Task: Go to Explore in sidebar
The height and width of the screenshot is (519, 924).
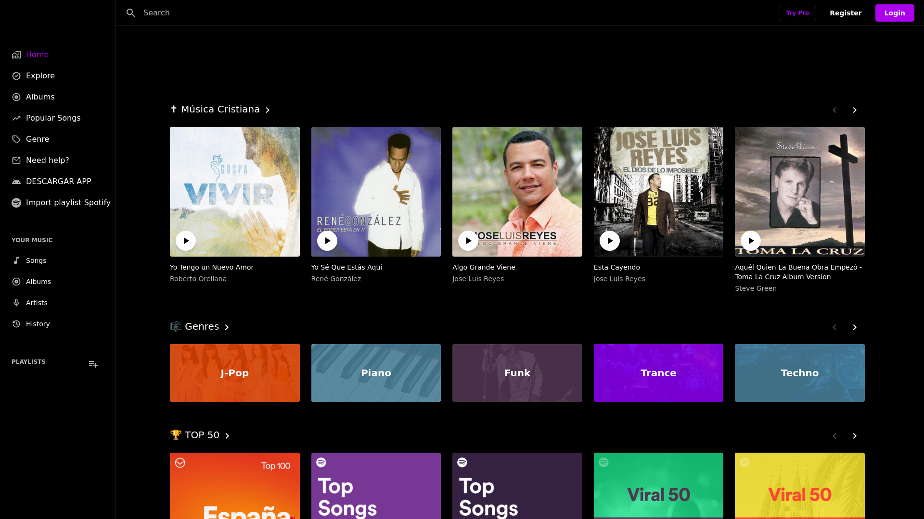Action: [x=40, y=76]
